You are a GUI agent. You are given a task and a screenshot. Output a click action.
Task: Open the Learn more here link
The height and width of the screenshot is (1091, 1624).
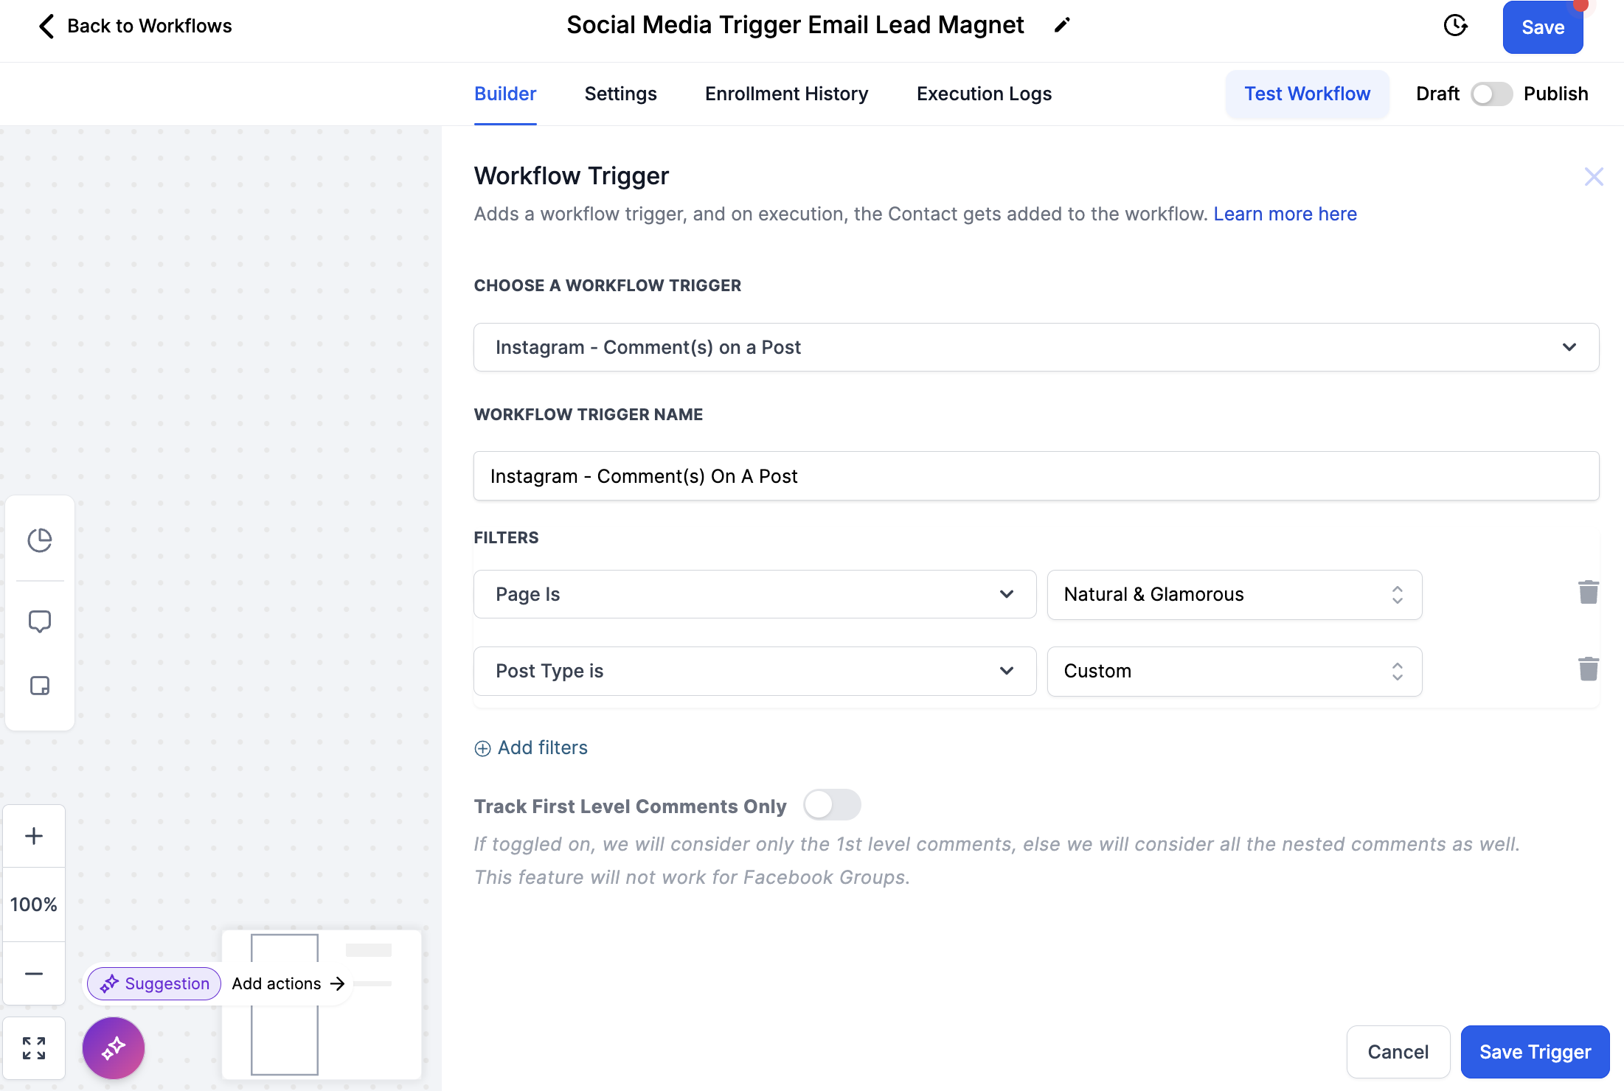[1285, 214]
